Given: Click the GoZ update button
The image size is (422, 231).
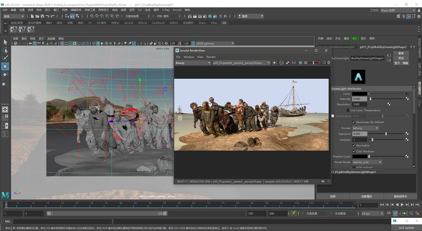Looking at the screenshot, I should coord(407,227).
